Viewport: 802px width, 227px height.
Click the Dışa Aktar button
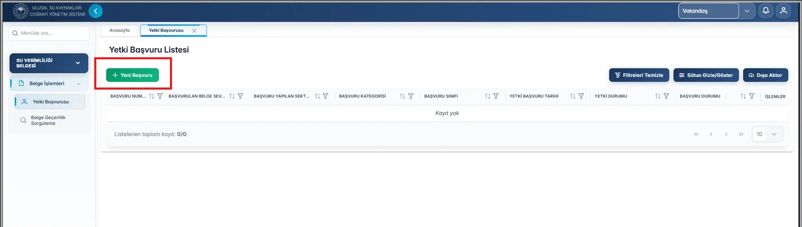point(765,75)
